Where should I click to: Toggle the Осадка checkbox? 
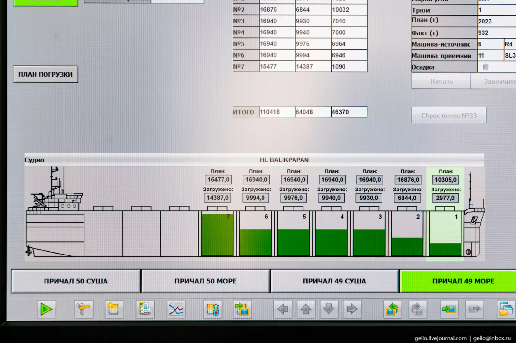click(485, 67)
